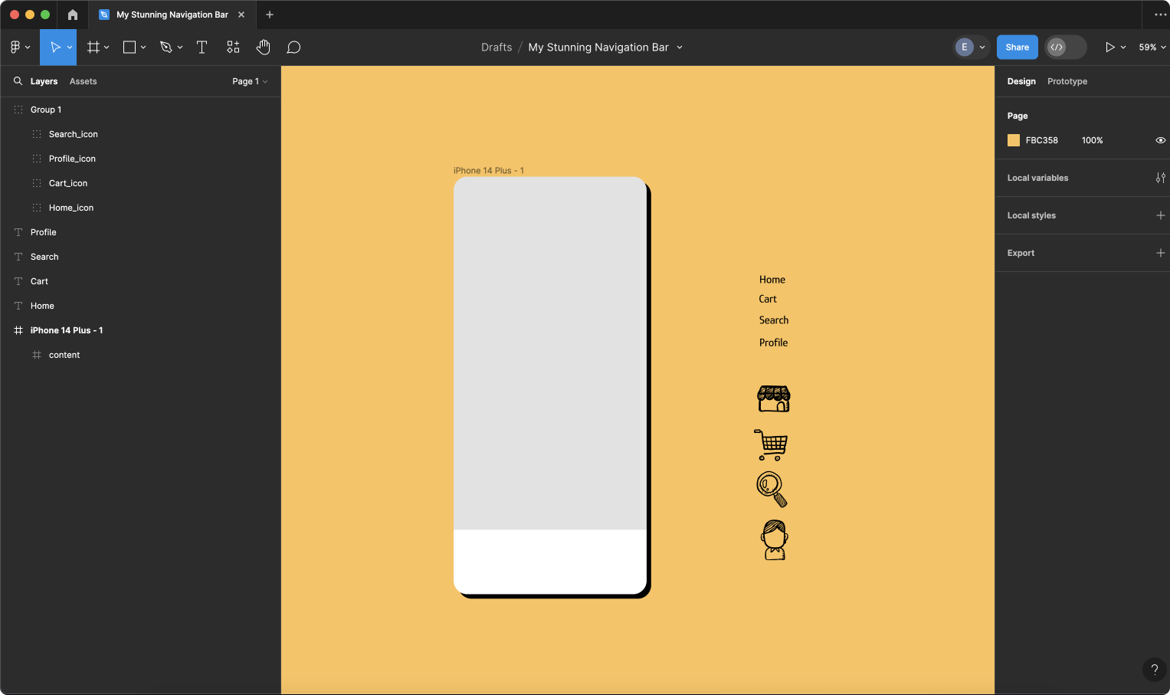1170x695 pixels.
Task: Click the FBC358 page color swatch
Action: coord(1014,140)
